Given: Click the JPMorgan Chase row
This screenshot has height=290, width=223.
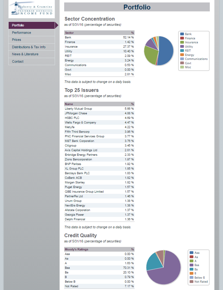Looking at the screenshot, I should coord(99,113).
